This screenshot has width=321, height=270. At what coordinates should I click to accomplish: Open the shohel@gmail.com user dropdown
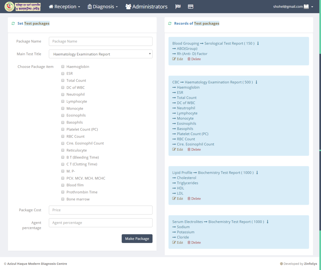293,7
